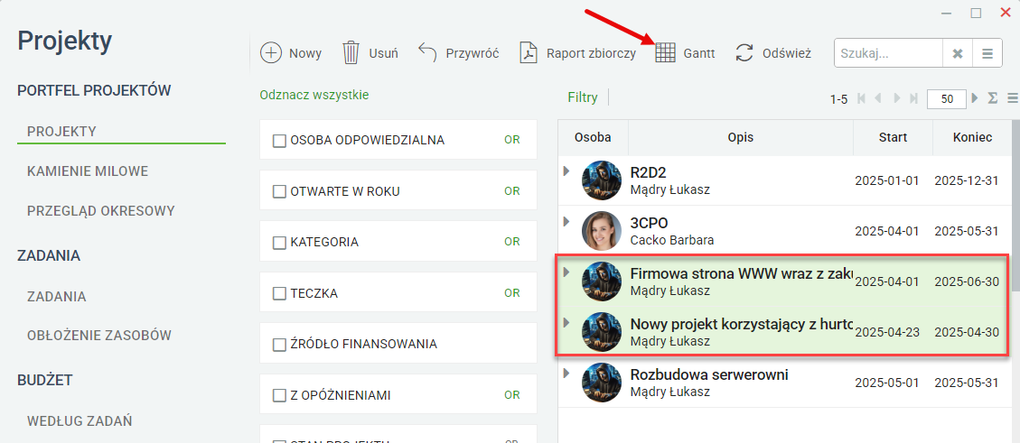Check ŹRÓDŁO FINANSOWANIA filter checkbox
1020x443 pixels.
click(x=279, y=345)
